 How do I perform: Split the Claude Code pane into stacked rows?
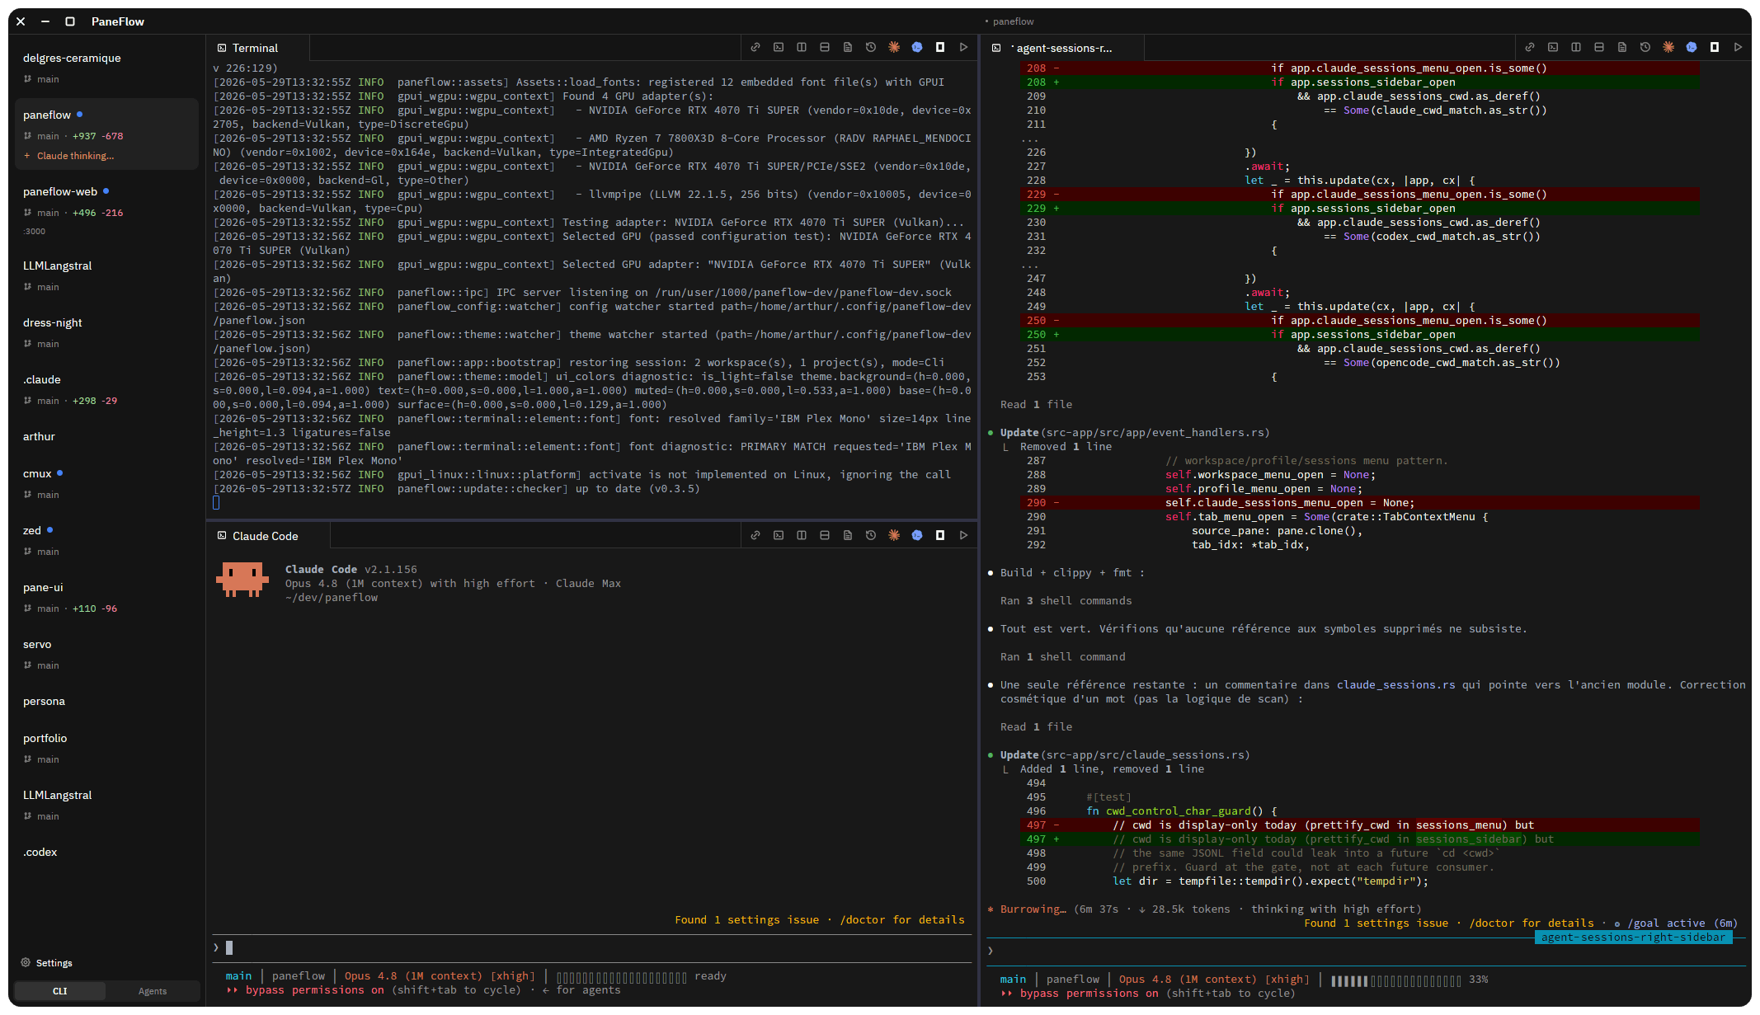(825, 536)
